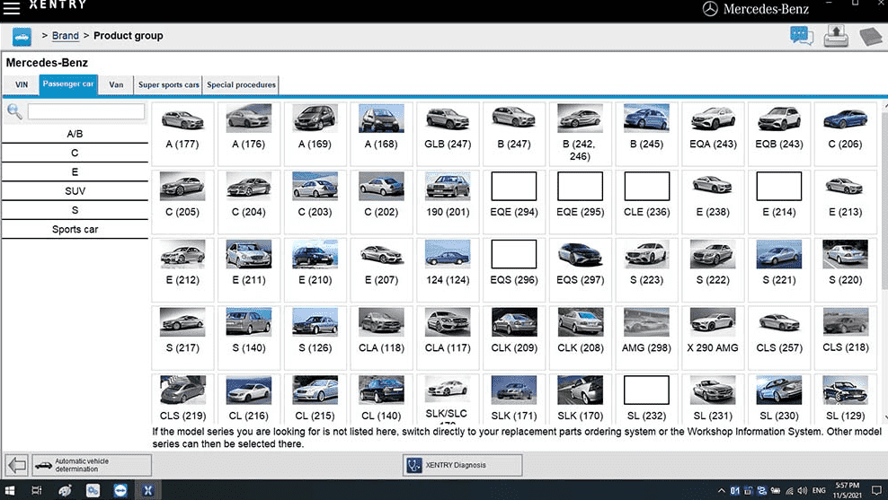The image size is (888, 500).
Task: Select the C (205) model
Action: 182,201
